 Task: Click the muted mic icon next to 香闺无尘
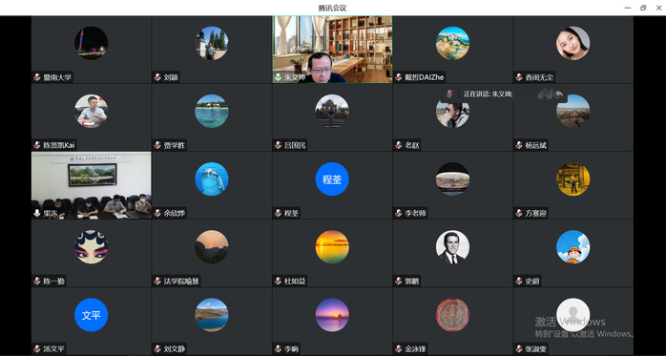click(519, 77)
